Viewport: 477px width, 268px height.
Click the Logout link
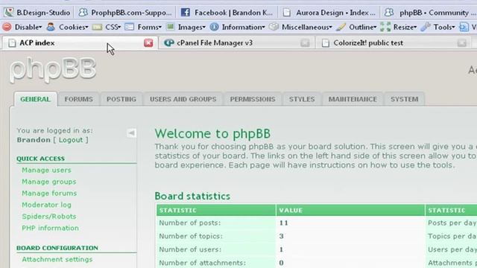pos(71,140)
